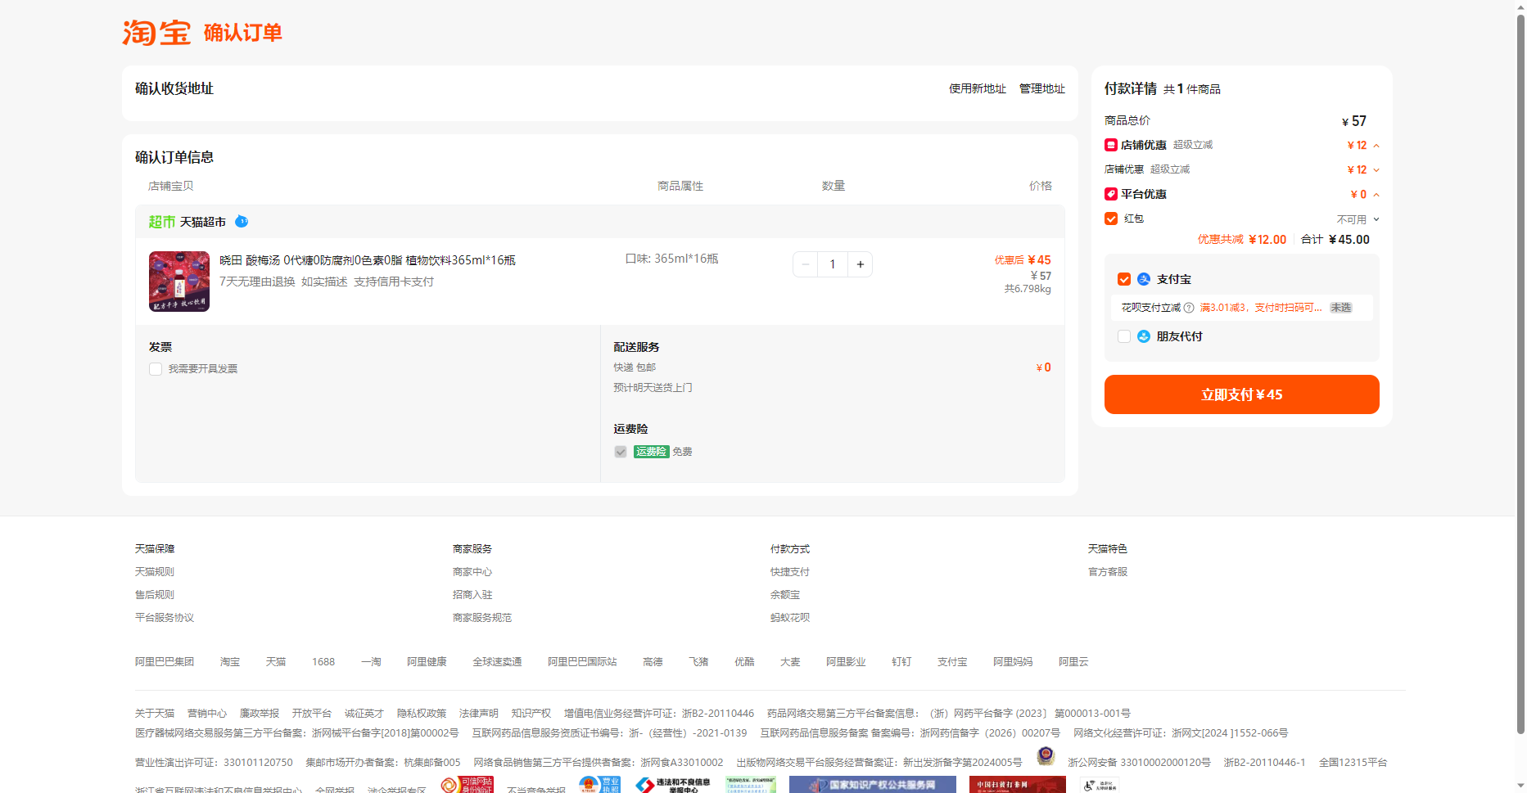Go to 阿里云 in footer nav
Image resolution: width=1527 pixels, height=793 pixels.
click(x=1073, y=662)
